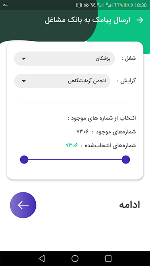Screen dimensions: 150x266
Task: Click the left handle of the range slider
Action: click(24, 160)
